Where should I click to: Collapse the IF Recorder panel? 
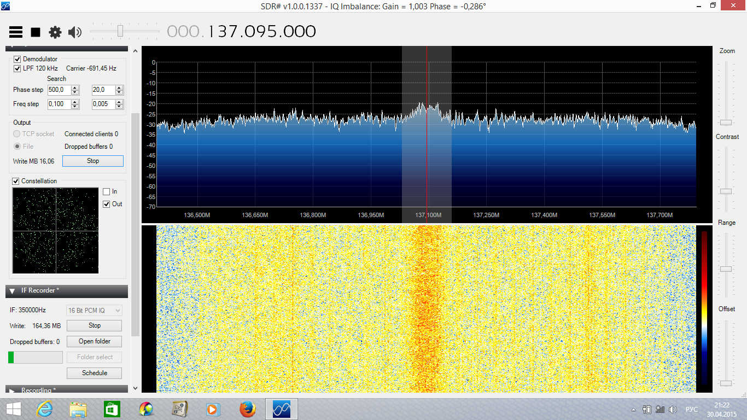pyautogui.click(x=12, y=291)
